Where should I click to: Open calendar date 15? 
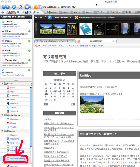pyautogui.click(x=46, y=94)
